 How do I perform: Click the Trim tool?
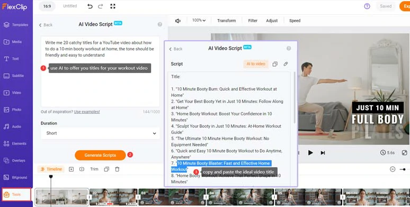94,169
